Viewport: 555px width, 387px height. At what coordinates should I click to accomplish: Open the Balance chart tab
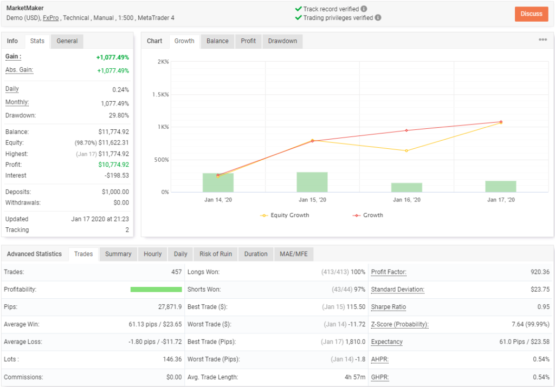click(x=217, y=41)
